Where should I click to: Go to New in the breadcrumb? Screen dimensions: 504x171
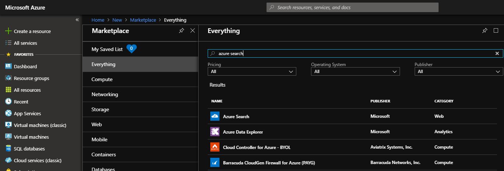pos(117,20)
